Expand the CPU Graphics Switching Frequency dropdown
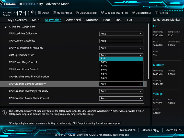184x138 pixels. click(121, 91)
